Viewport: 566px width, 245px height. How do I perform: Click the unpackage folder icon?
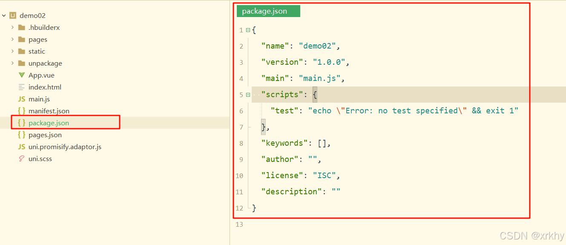coord(22,63)
